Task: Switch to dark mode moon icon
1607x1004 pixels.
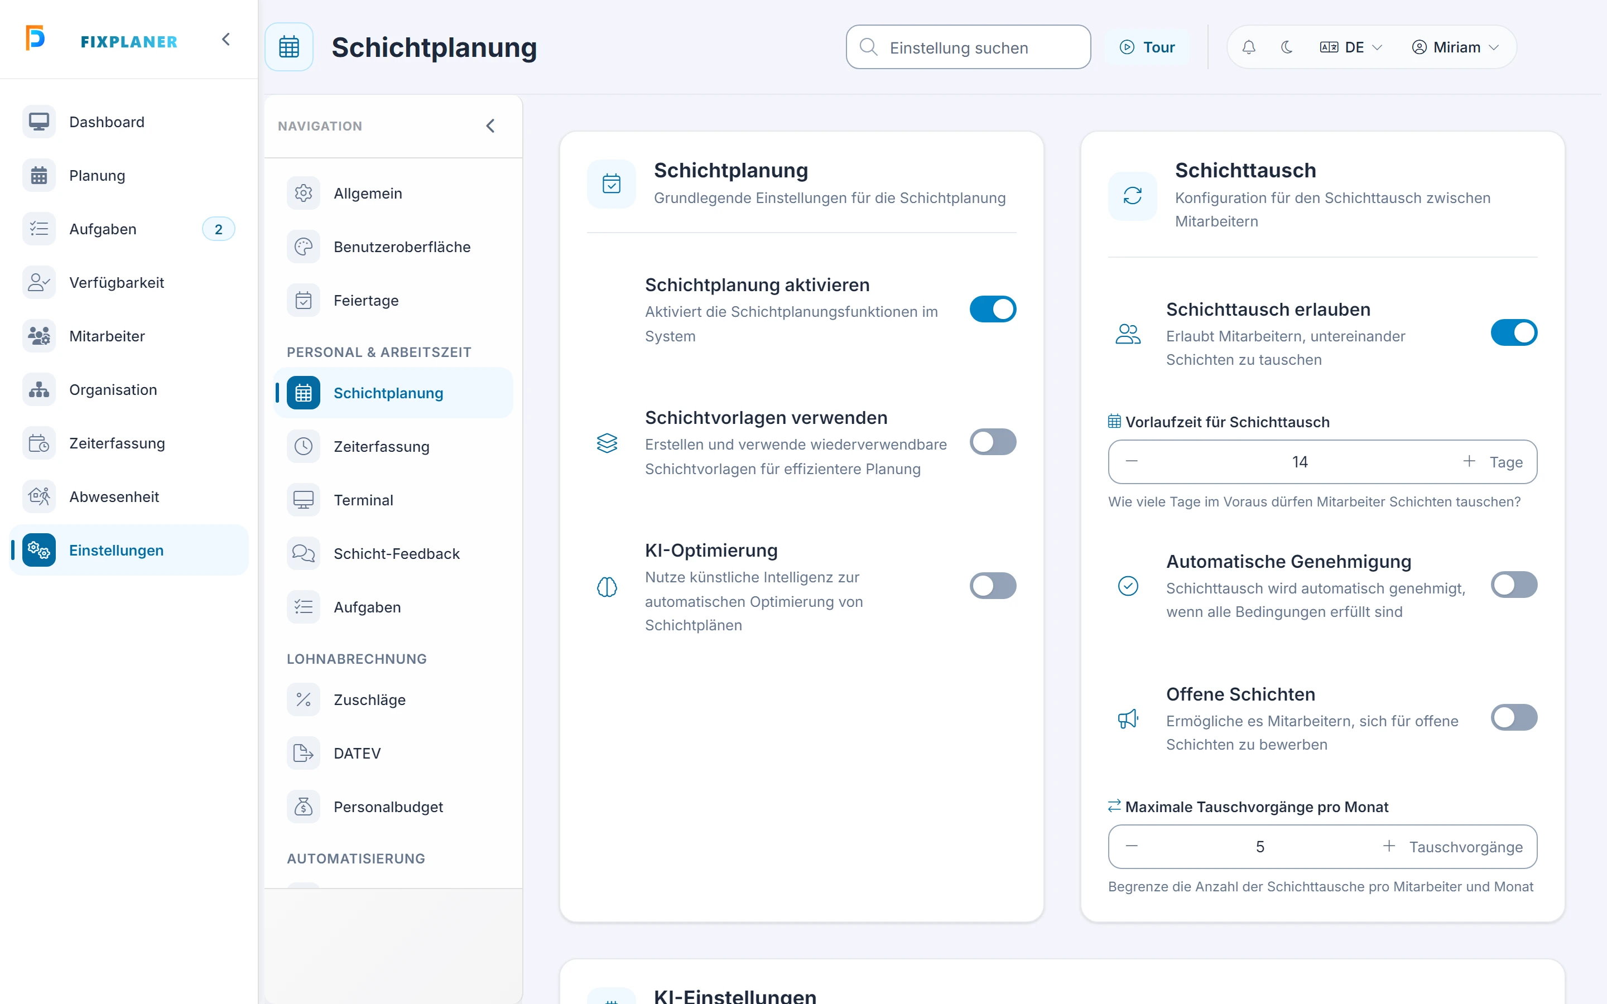Action: [1286, 47]
